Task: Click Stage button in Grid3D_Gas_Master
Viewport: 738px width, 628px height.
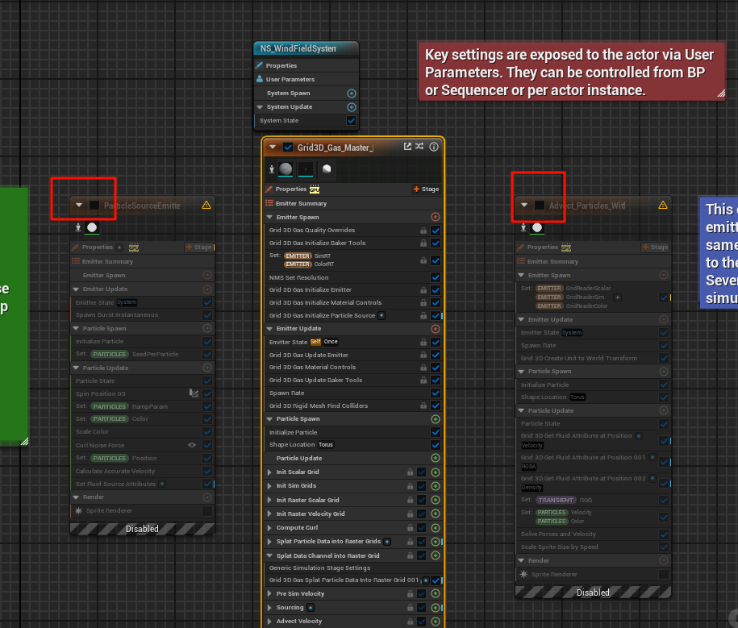Action: tap(427, 189)
